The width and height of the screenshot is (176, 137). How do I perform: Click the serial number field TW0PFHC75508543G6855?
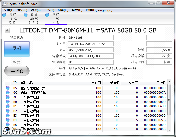point(91,44)
